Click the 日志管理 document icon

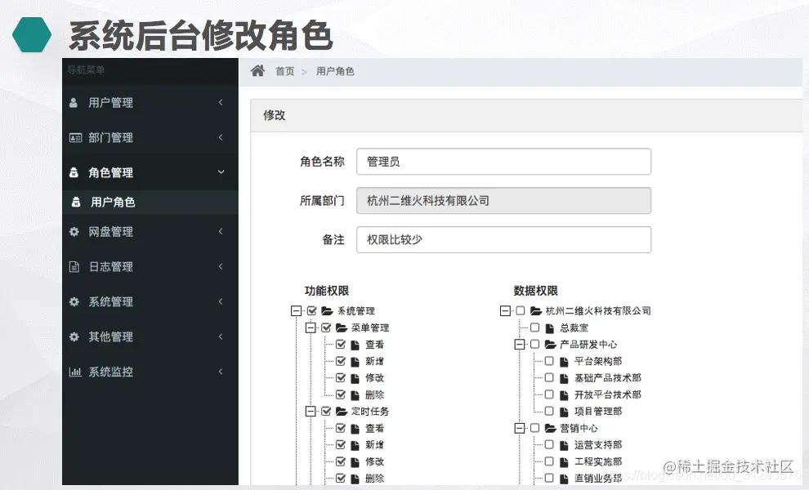(x=74, y=267)
